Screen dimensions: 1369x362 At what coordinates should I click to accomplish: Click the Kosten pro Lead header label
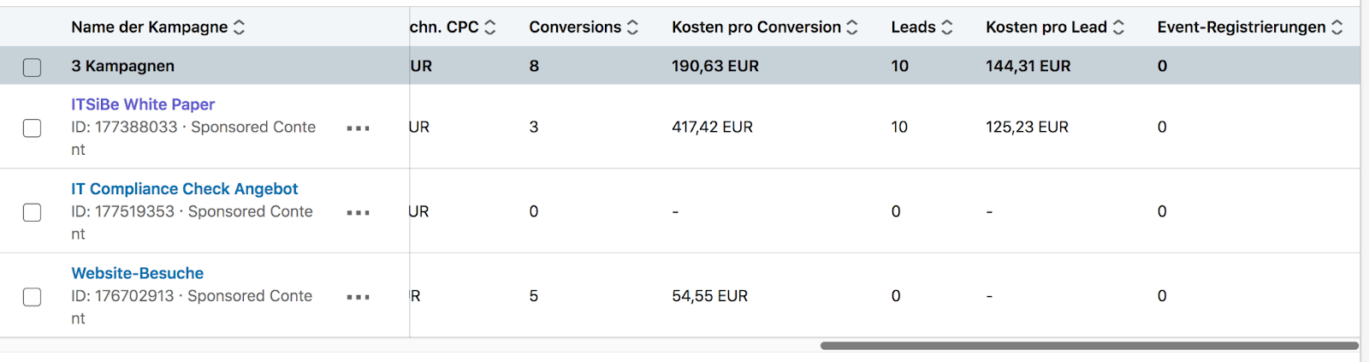pyautogui.click(x=1046, y=27)
